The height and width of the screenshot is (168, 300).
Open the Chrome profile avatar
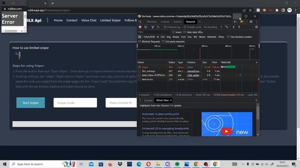[290, 10]
